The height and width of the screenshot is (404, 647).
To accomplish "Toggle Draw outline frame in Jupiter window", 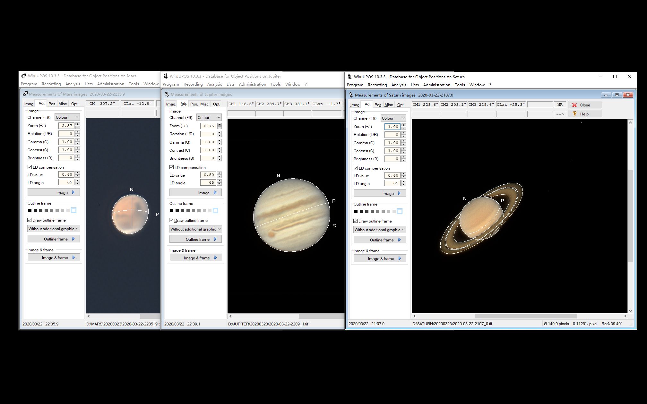I will (x=171, y=220).
